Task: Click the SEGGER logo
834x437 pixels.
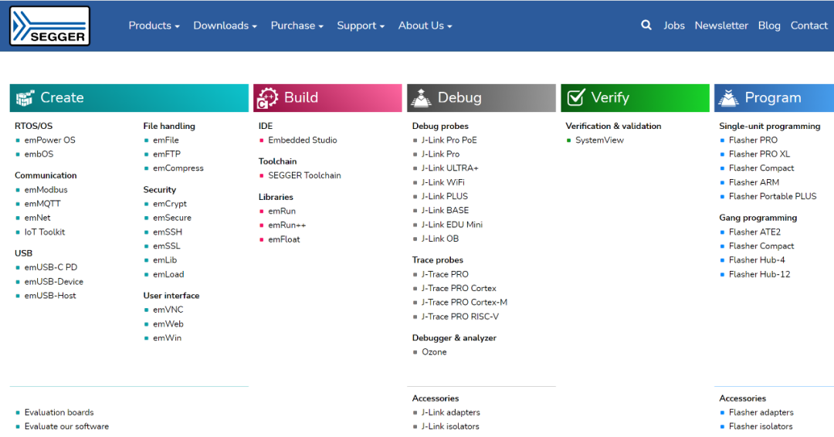Action: (x=49, y=25)
